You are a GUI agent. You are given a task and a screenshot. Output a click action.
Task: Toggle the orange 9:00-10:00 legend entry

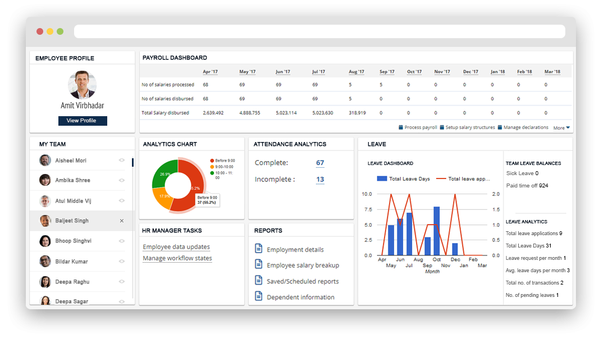(x=222, y=167)
